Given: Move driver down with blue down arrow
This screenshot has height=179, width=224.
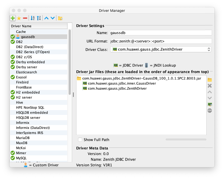Looking at the screenshot, I should tap(53, 18).
